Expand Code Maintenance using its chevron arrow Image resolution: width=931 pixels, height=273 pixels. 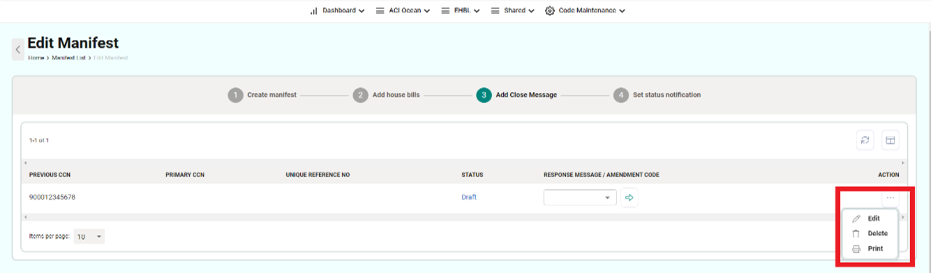click(622, 11)
